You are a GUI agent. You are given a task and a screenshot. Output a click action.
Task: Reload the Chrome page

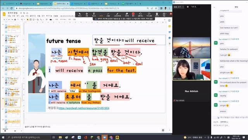coord(11,8)
